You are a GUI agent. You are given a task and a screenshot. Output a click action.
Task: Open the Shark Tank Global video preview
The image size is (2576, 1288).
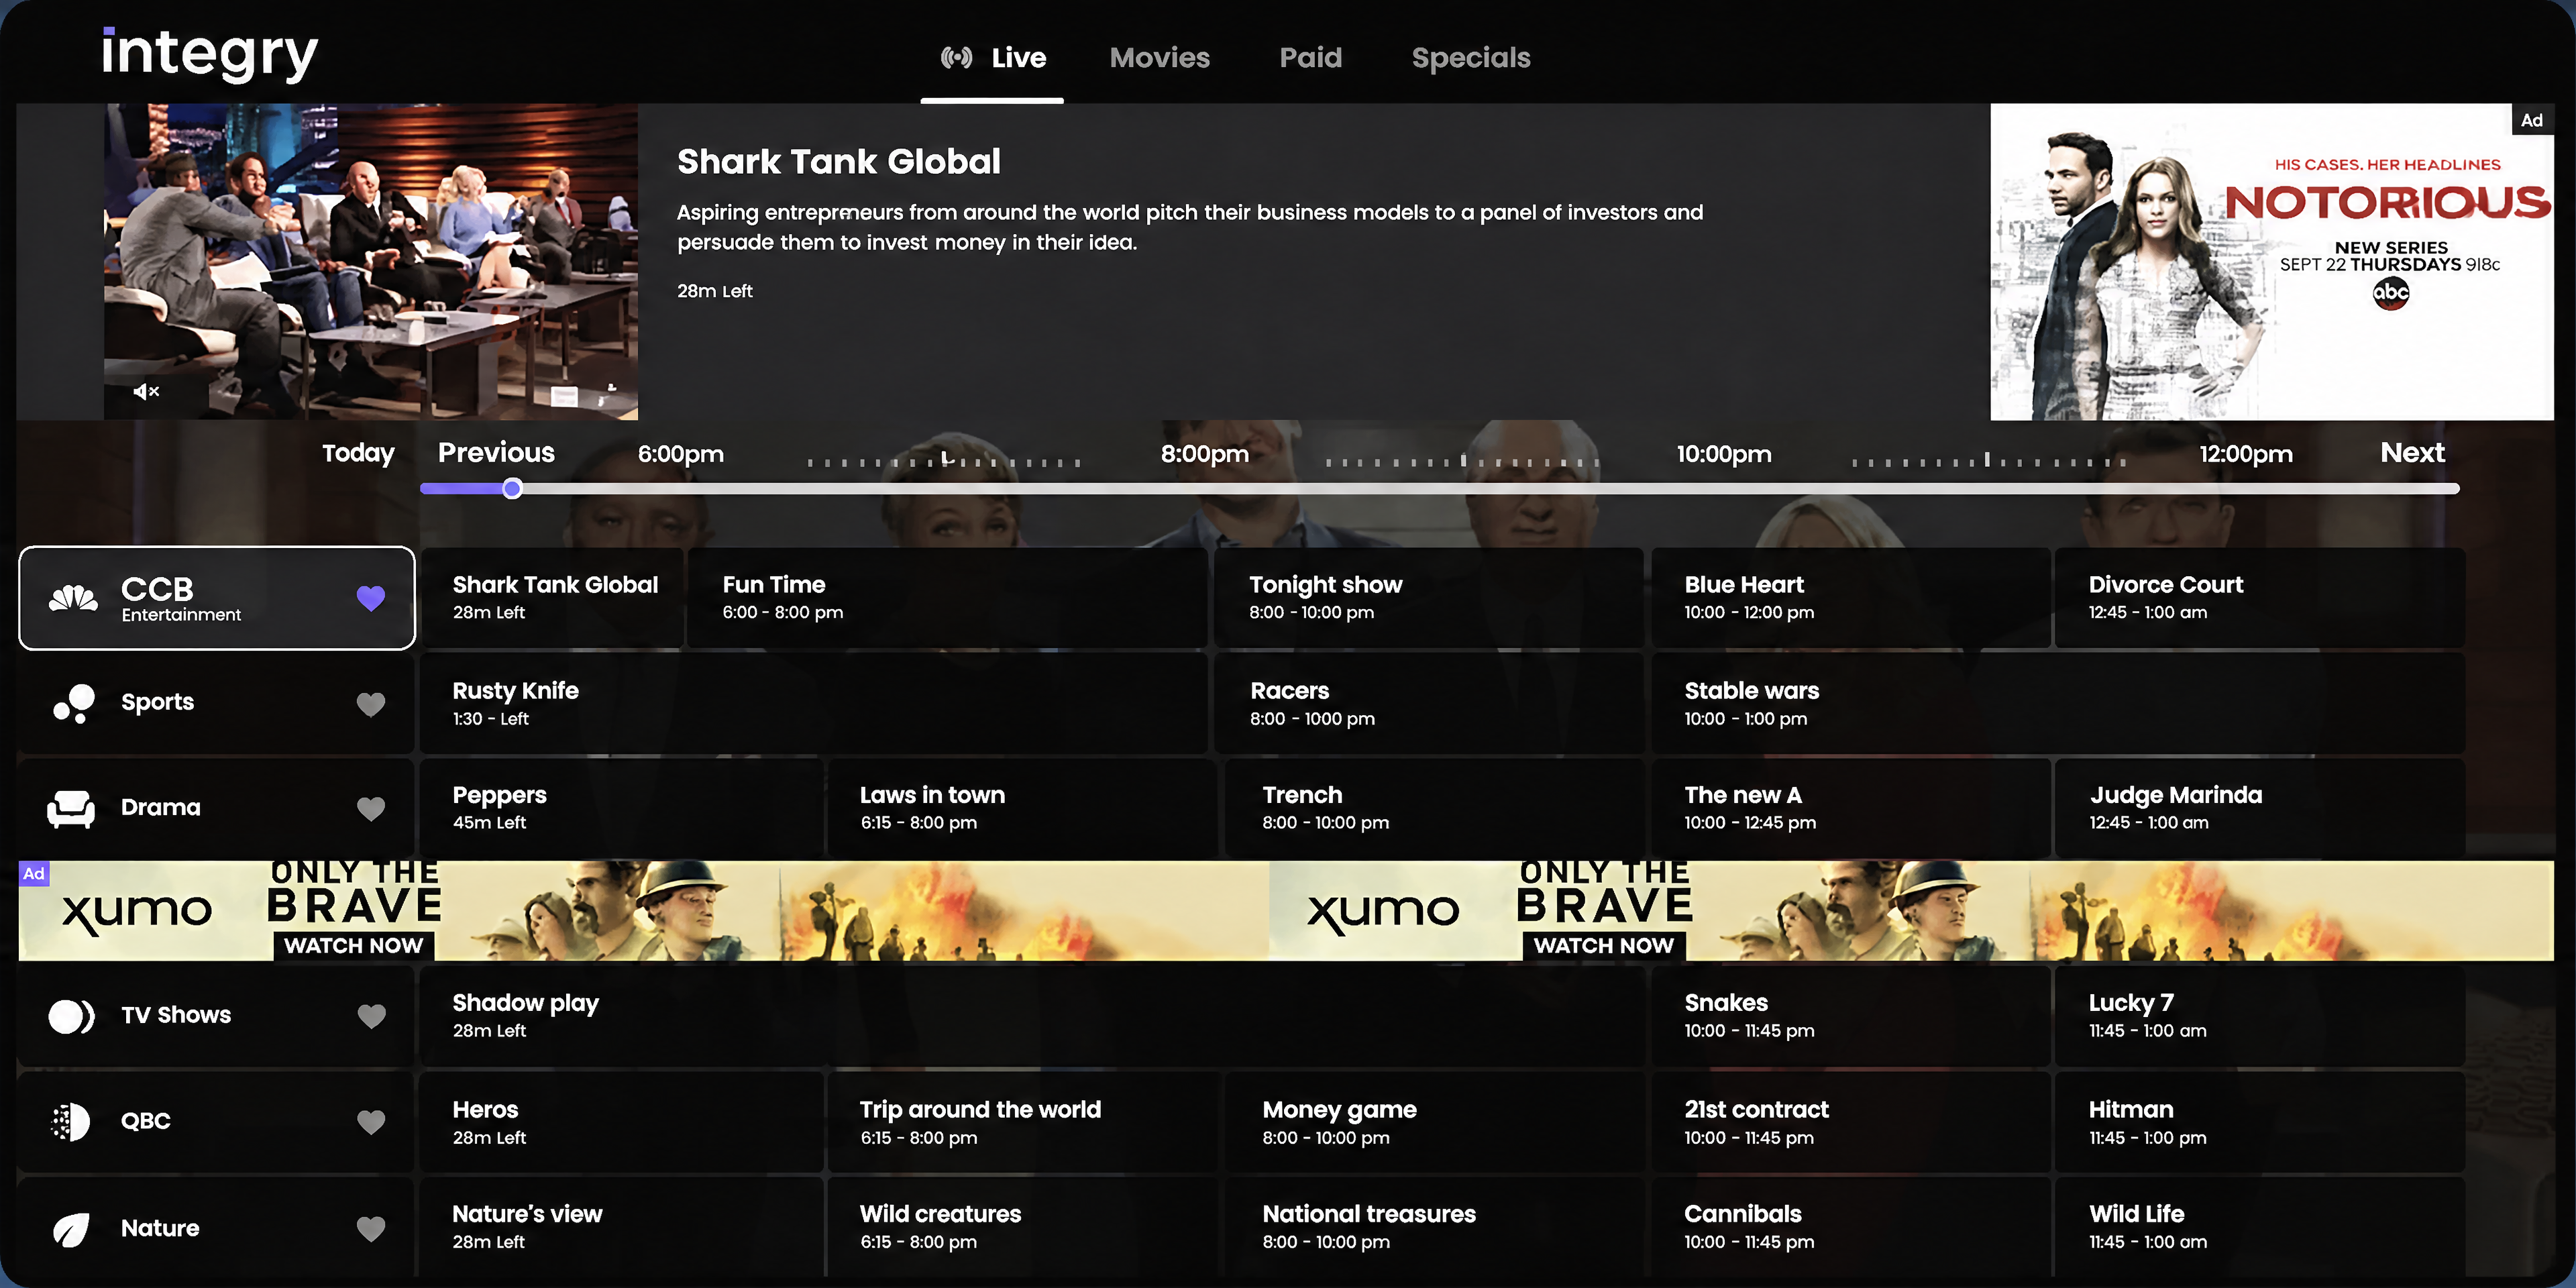(371, 262)
